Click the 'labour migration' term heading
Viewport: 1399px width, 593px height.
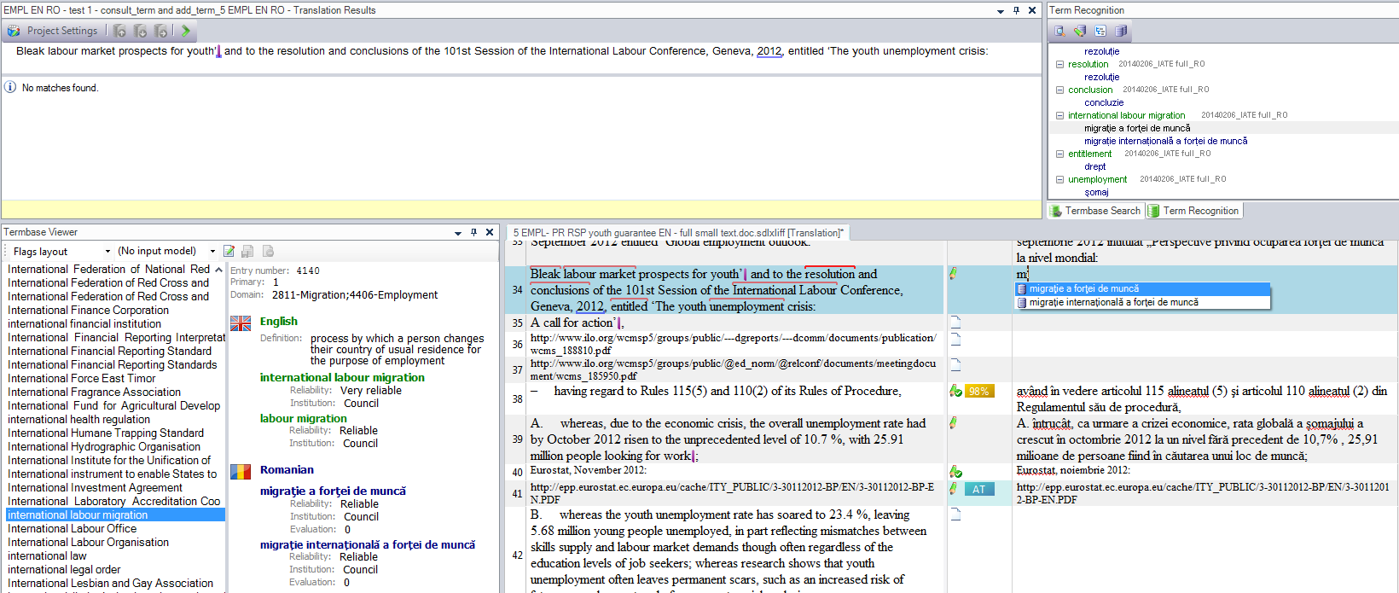click(x=303, y=418)
